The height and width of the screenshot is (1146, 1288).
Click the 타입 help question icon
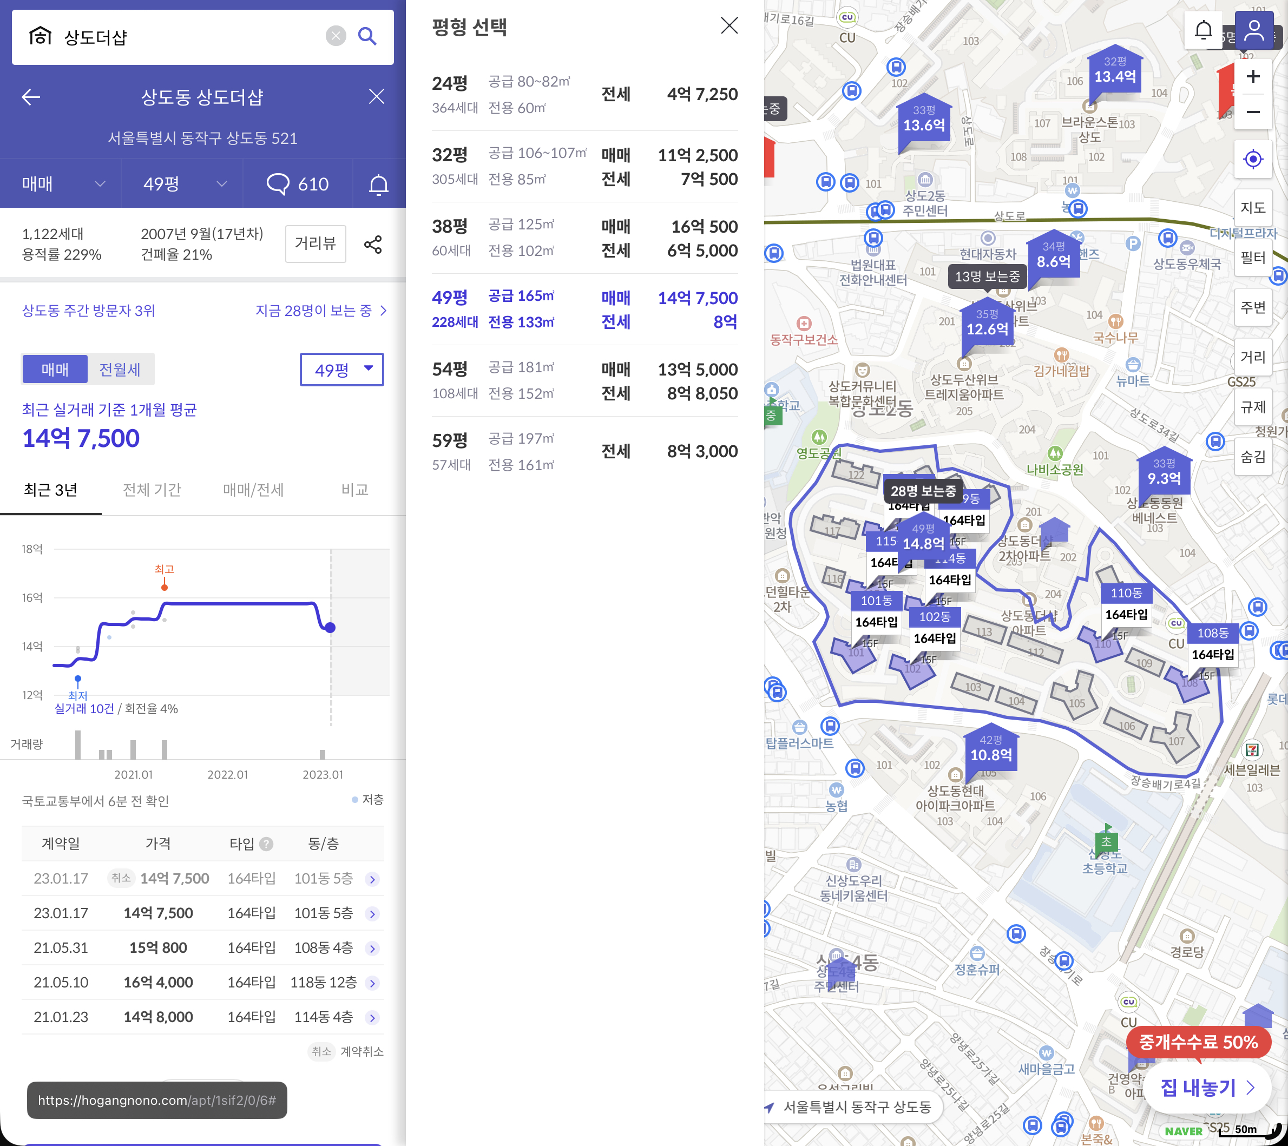click(x=267, y=844)
